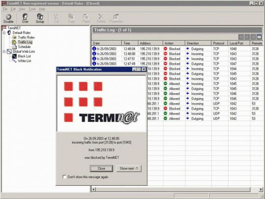Click outgoing arrow in local port 1047 row
Image resolution: width=265 pixels, height=199 pixels.
[x=187, y=63]
